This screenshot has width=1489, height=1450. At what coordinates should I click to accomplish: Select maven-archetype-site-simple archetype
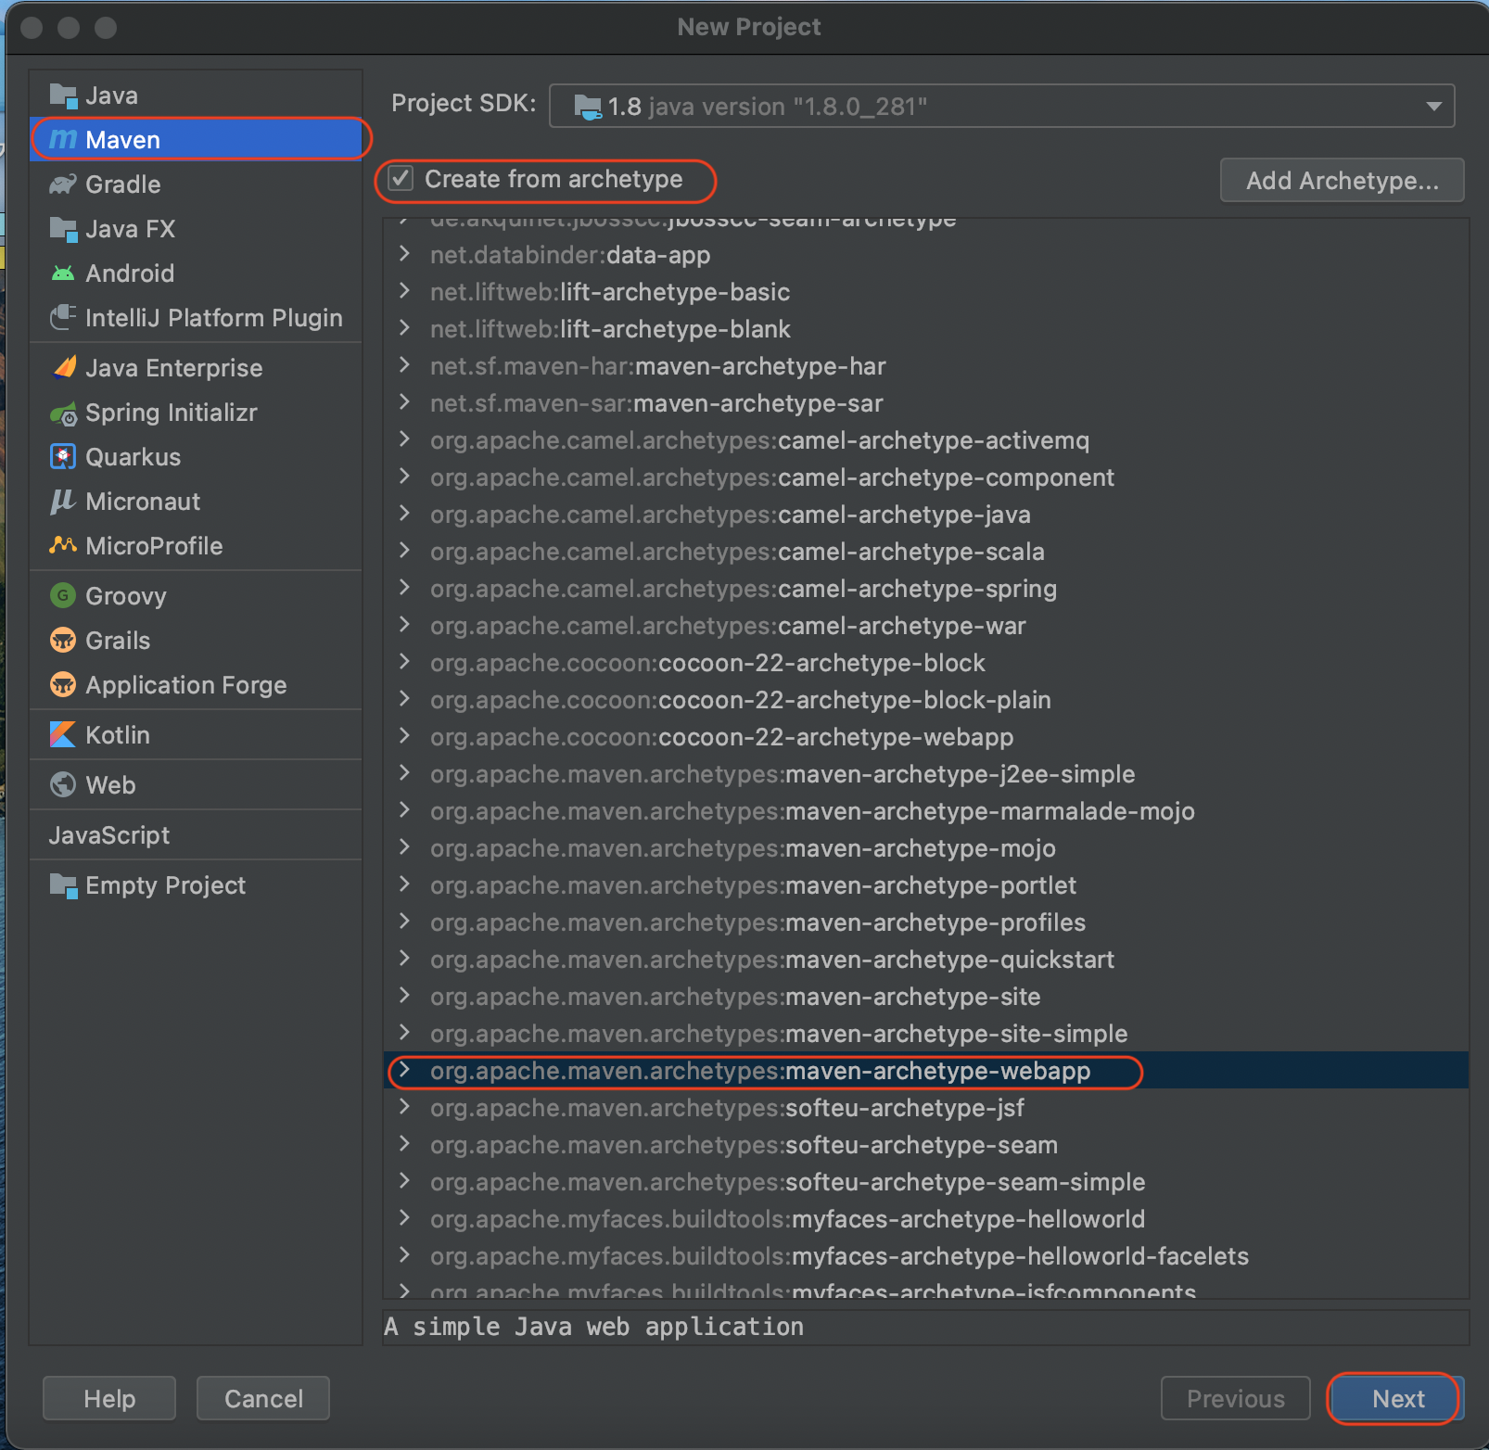pyautogui.click(x=925, y=1034)
